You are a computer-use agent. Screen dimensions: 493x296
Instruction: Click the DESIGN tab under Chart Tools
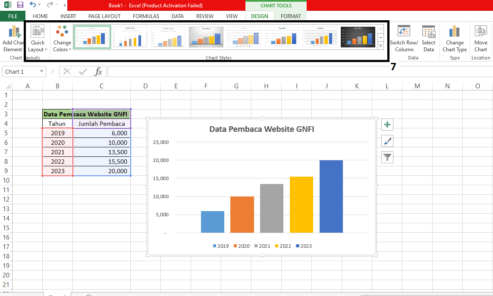click(260, 16)
